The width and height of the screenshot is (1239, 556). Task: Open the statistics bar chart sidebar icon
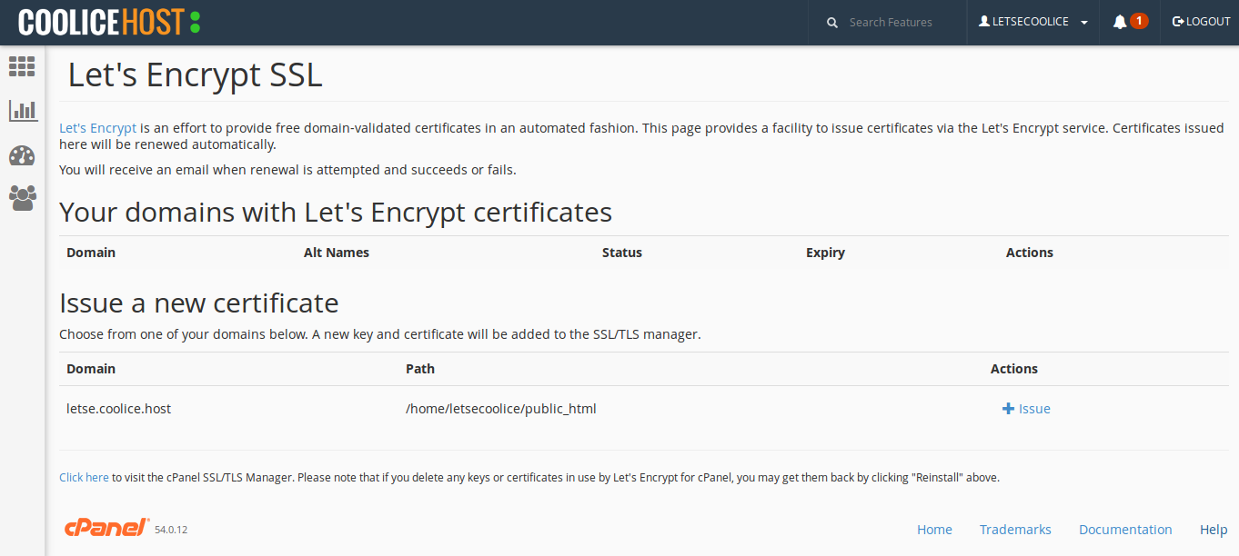pyautogui.click(x=23, y=111)
